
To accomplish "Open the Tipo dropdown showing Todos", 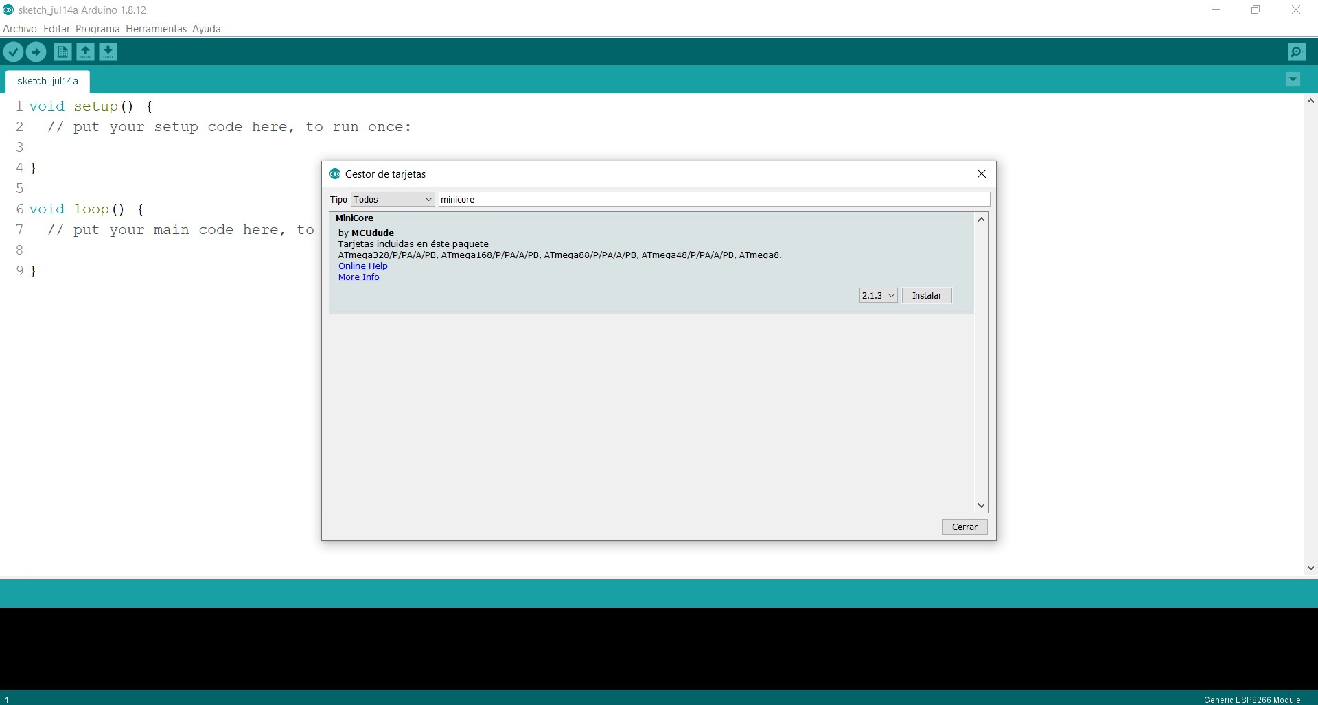I will pyautogui.click(x=393, y=199).
